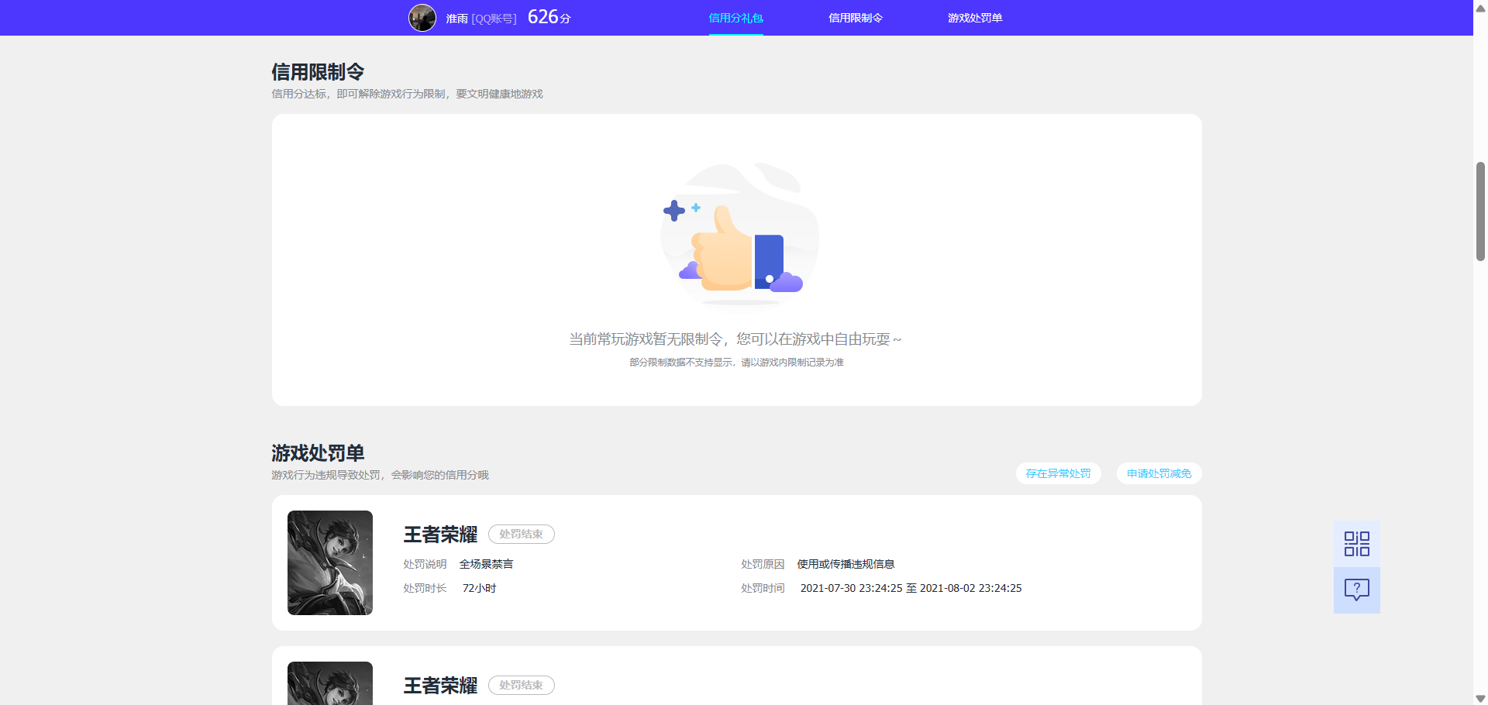Switch to the 信用限制令 tab
Viewport: 1488px width, 705px height.
(x=856, y=18)
